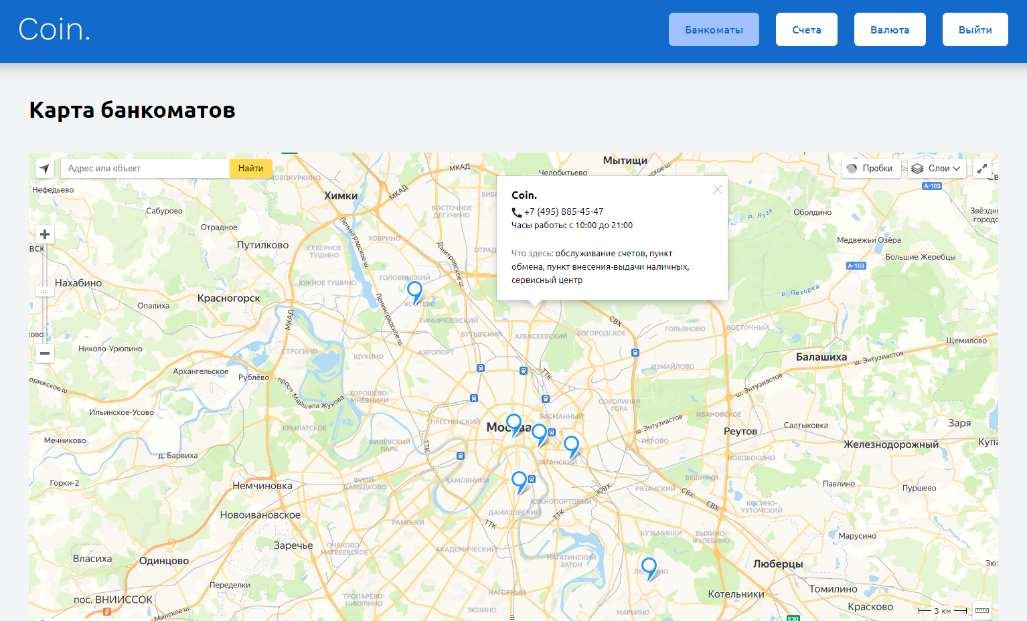1027x621 pixels.
Task: Click the yellow Найти search button
Action: coord(250,169)
